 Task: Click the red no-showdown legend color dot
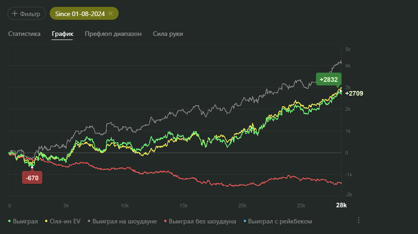(x=165, y=221)
